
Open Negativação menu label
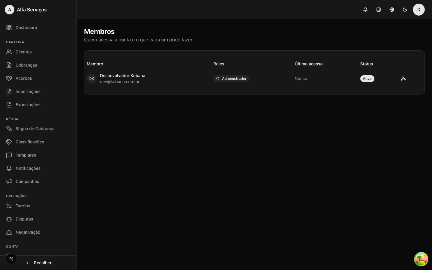tap(28, 232)
